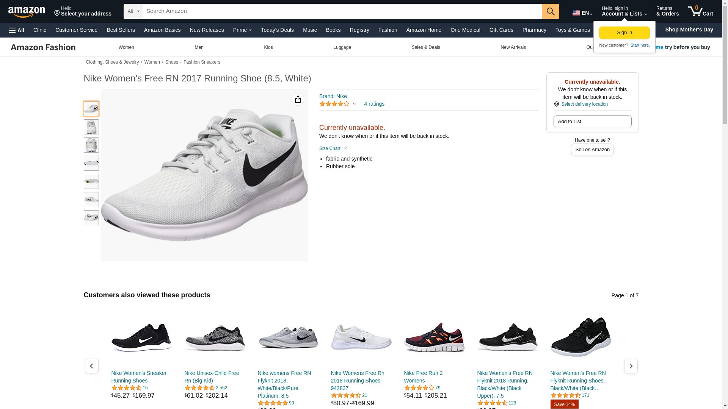The width and height of the screenshot is (728, 409).
Task: Open the Prime menu
Action: pyautogui.click(x=242, y=30)
